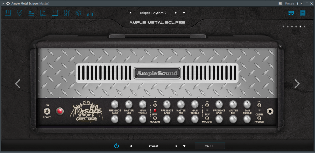
Task: Open the piano keyboard main panel
Action: coord(8,13)
